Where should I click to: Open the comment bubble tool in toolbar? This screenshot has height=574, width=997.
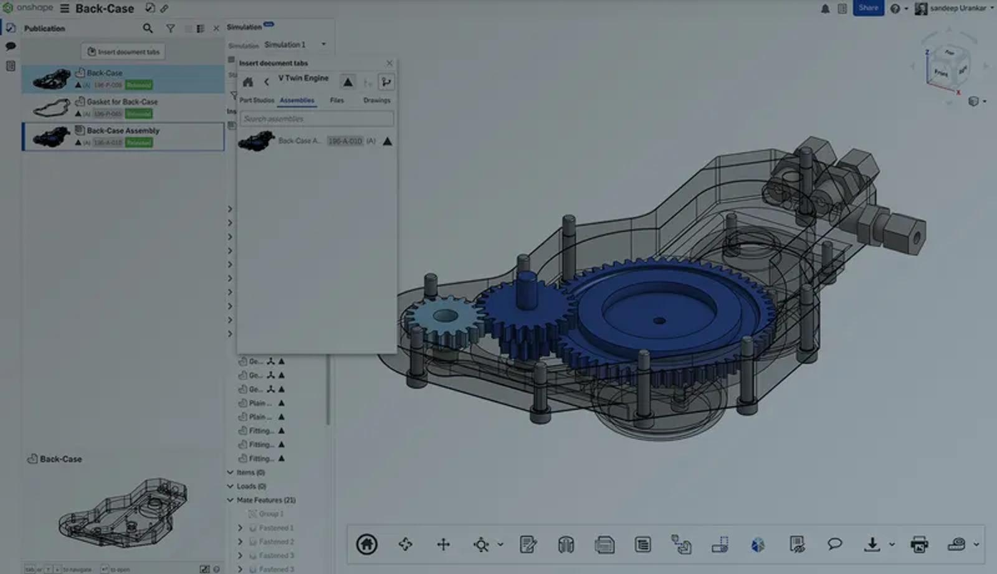pos(834,544)
